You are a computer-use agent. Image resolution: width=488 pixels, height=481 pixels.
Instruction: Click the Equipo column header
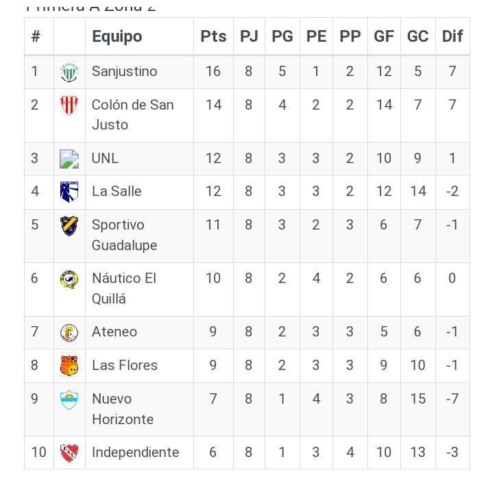(117, 36)
